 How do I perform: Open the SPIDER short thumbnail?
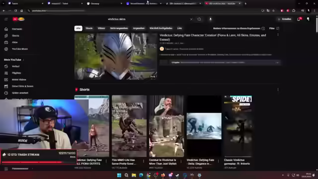[x=238, y=126]
